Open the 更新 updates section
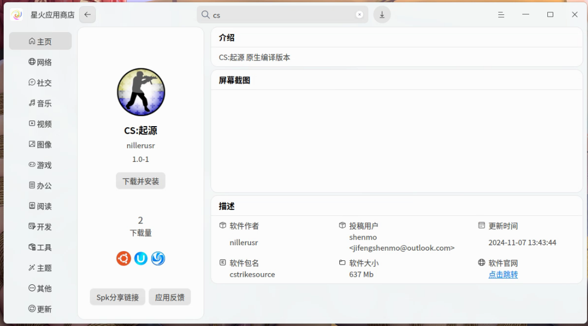 click(x=40, y=309)
